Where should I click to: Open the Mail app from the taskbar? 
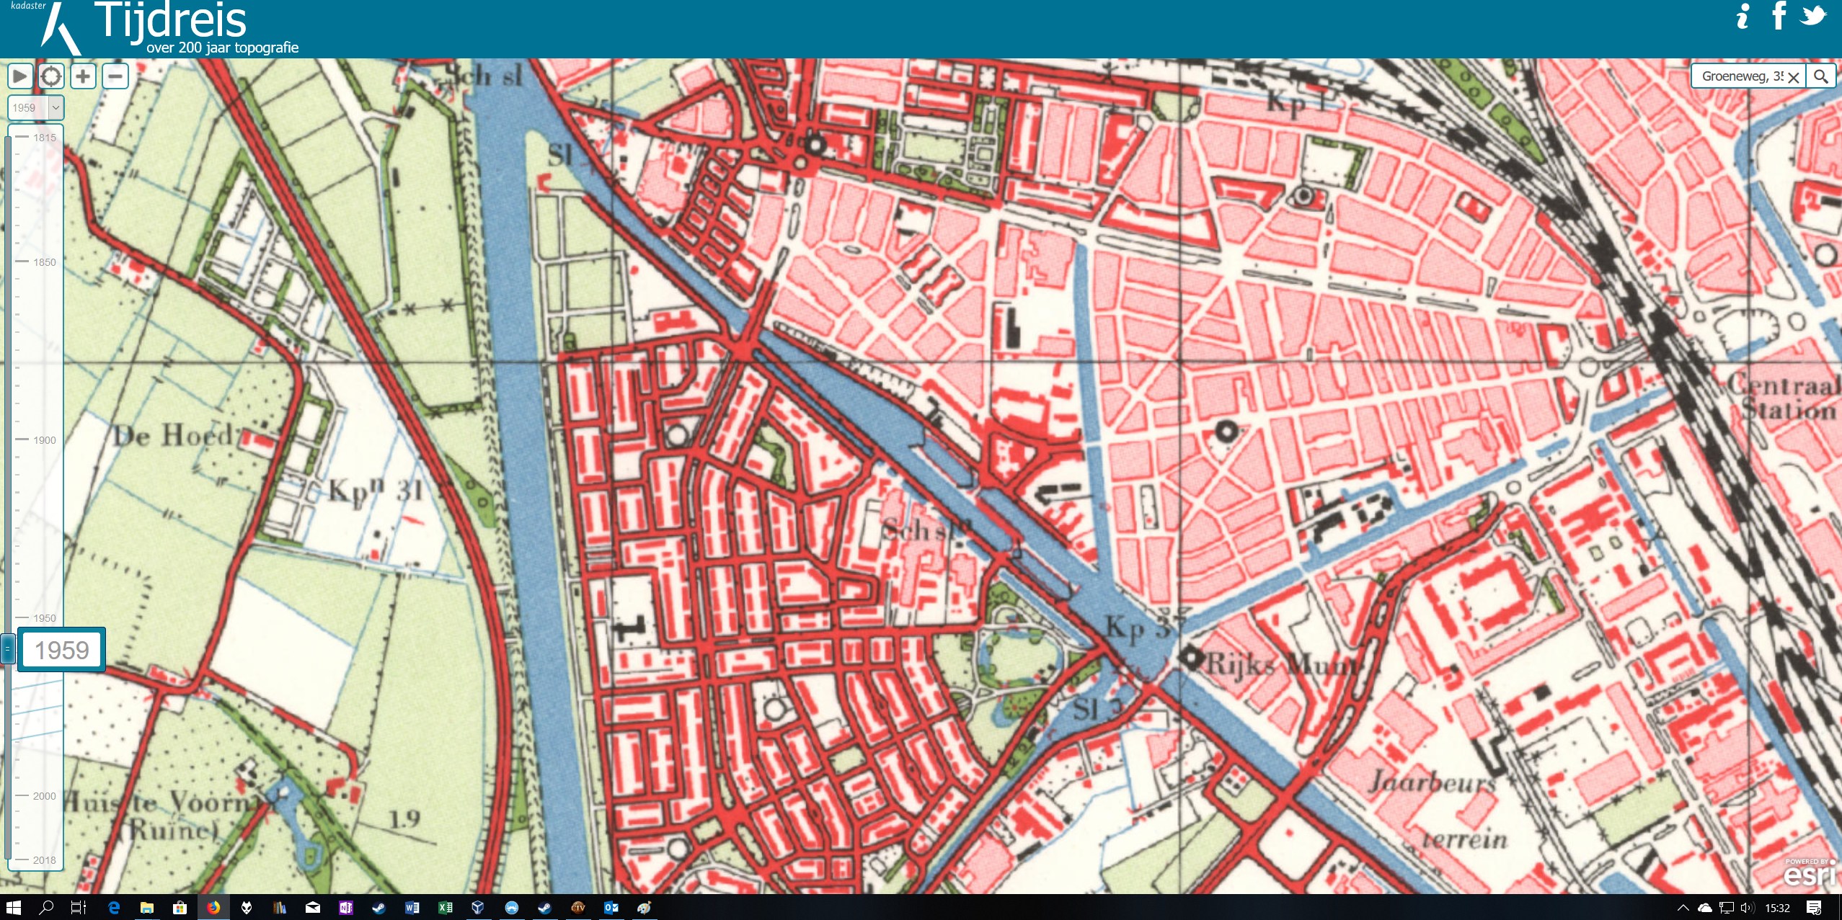[x=313, y=907]
